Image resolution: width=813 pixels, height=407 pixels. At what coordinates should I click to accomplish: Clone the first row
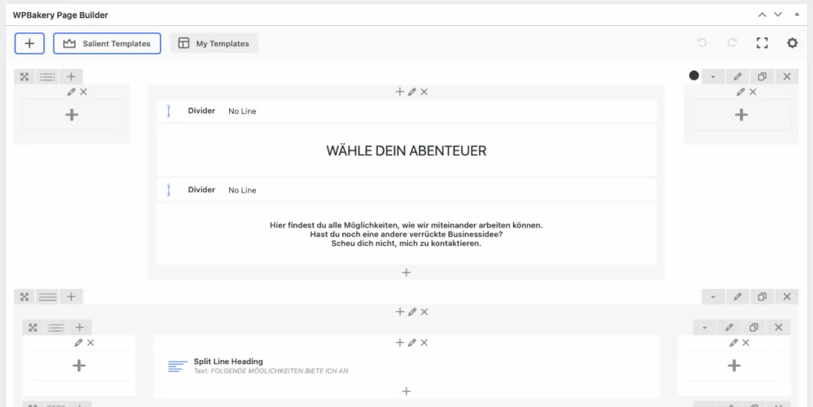[x=762, y=76]
